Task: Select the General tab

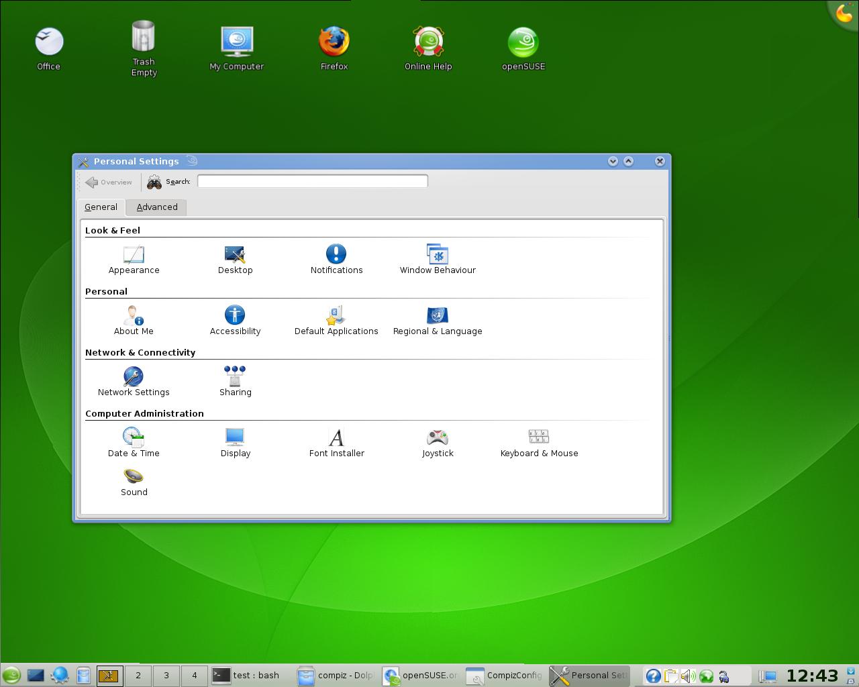Action: [101, 207]
